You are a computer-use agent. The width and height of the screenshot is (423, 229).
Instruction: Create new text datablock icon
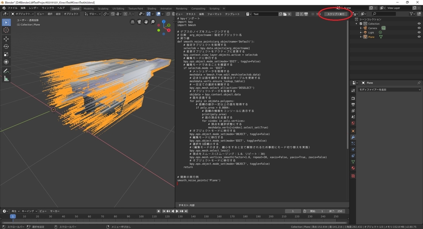[280, 14]
